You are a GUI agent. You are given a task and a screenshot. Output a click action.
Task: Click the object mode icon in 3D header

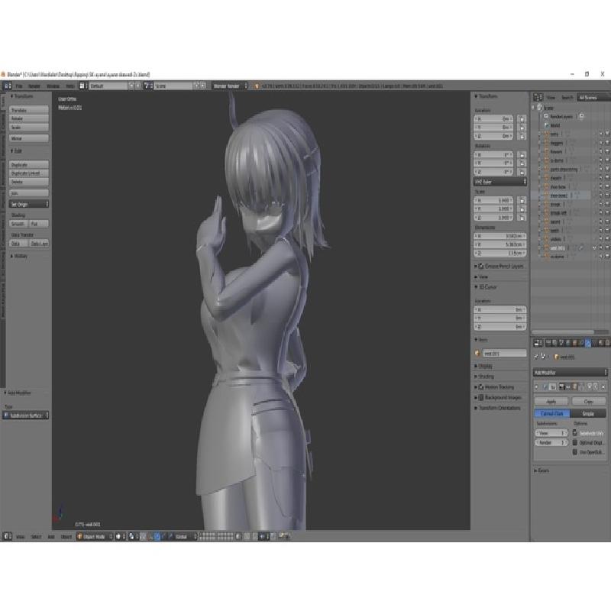pos(80,537)
